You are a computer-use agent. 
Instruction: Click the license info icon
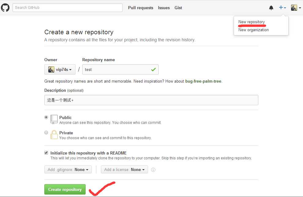click(x=153, y=170)
